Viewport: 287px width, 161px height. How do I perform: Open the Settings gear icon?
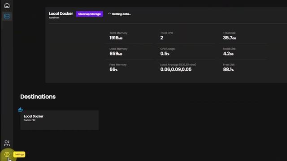pyautogui.click(x=7, y=154)
